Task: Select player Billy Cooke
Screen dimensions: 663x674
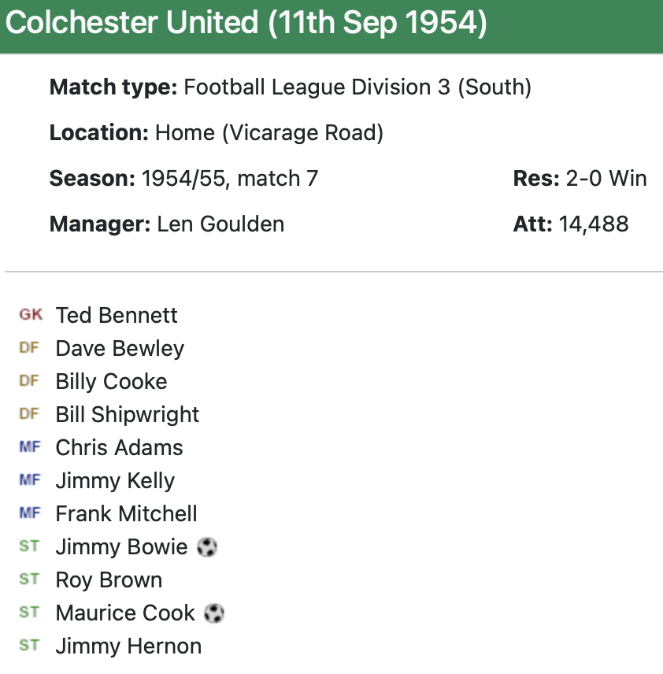Action: tap(111, 382)
